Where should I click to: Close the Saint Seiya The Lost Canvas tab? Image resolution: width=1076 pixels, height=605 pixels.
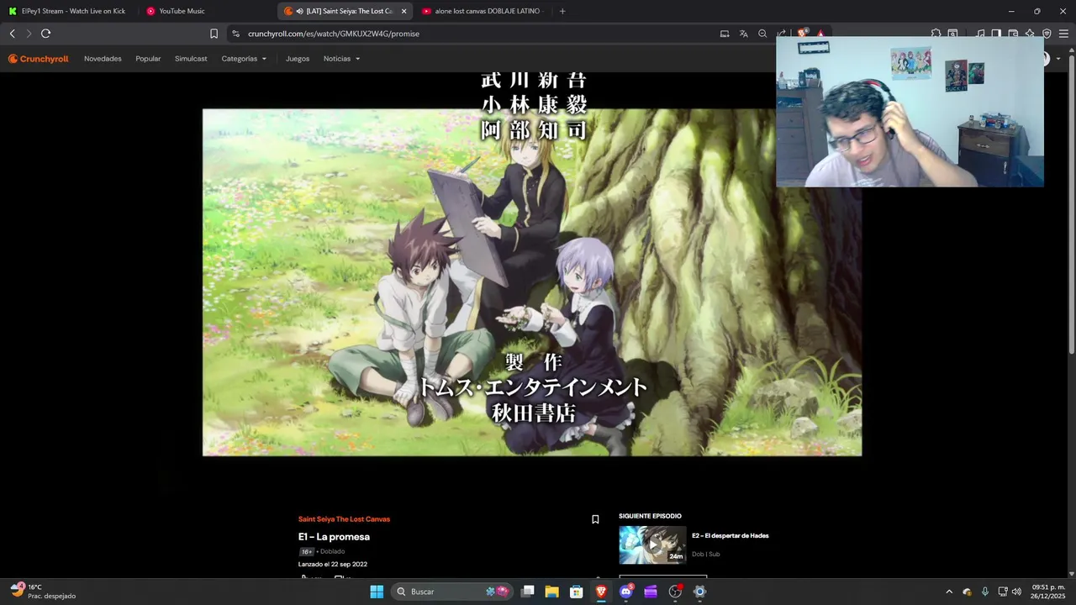(x=404, y=11)
